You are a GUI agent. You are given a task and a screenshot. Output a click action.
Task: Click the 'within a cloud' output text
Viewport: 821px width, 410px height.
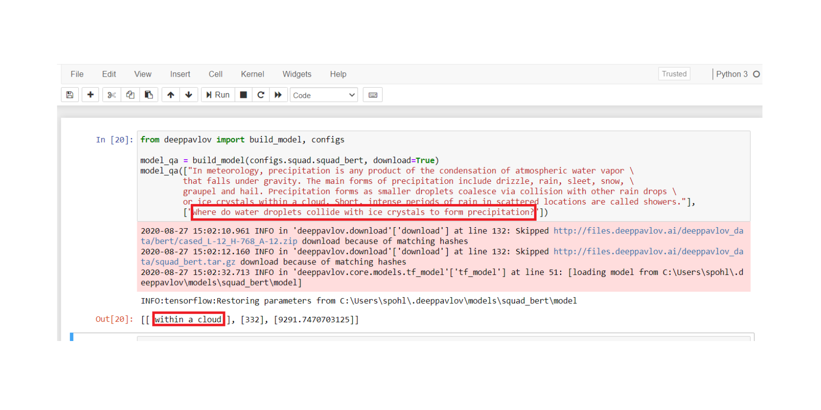[188, 319]
